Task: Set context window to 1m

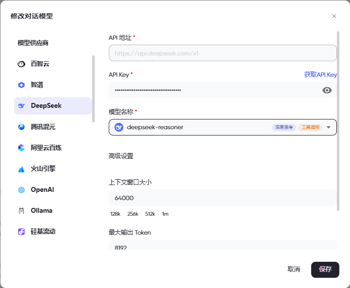Action: coord(165,214)
